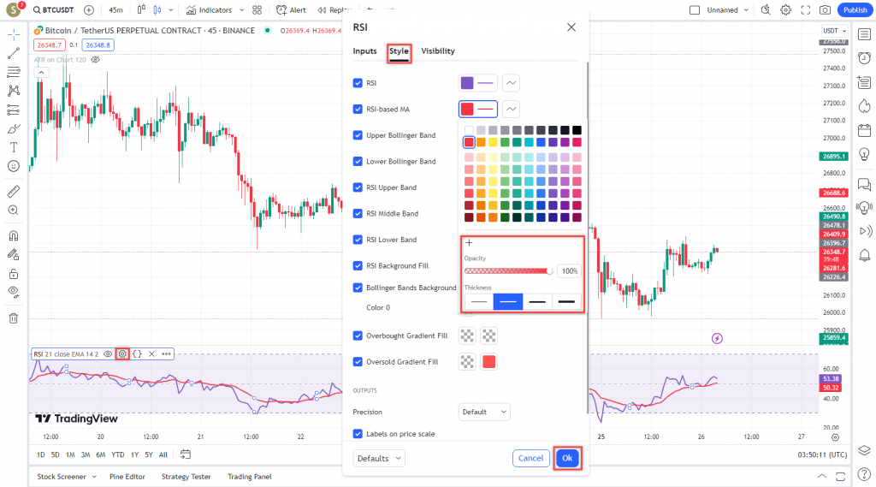Uncheck RSI Lower Band checkbox
Viewport: 876px width, 487px height.
click(358, 240)
